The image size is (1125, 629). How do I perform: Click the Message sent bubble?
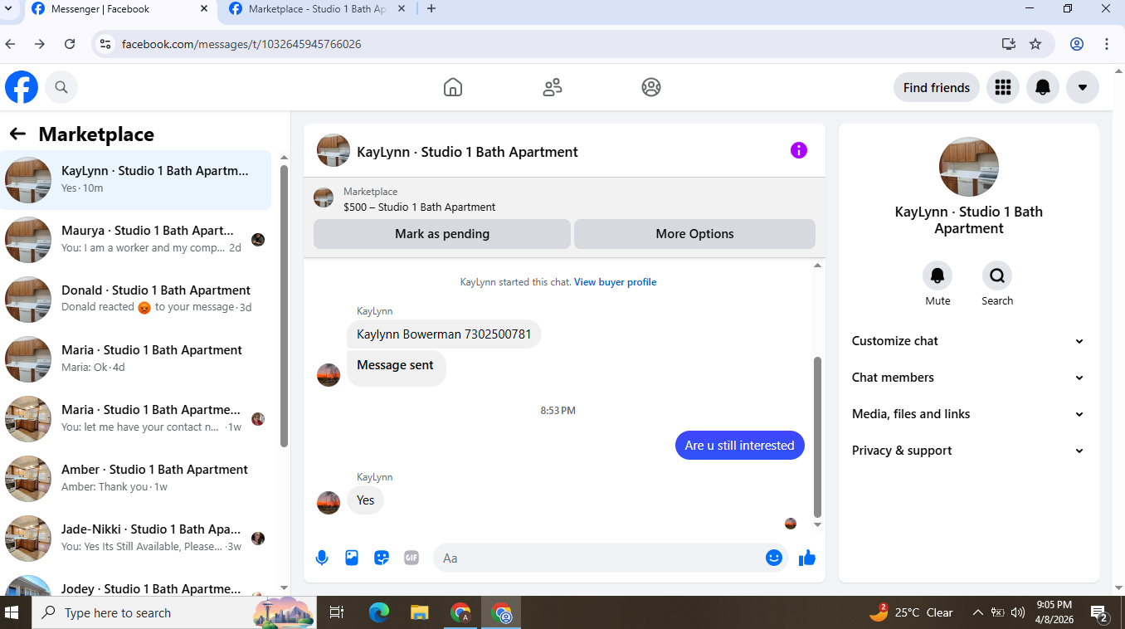point(396,368)
